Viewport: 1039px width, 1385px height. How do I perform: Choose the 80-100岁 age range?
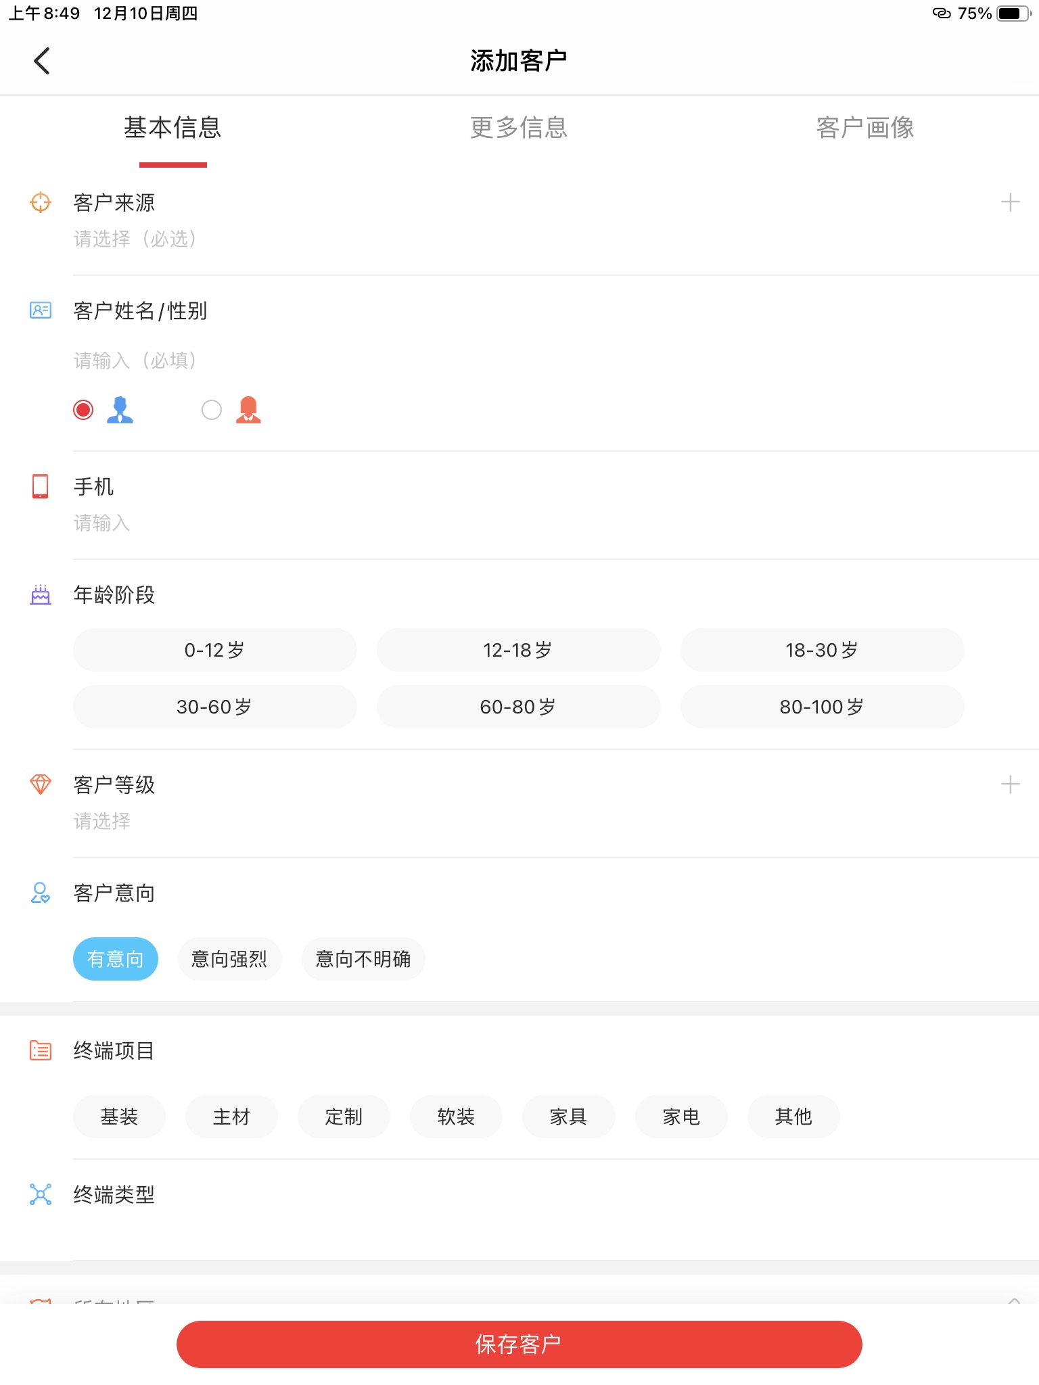click(823, 707)
